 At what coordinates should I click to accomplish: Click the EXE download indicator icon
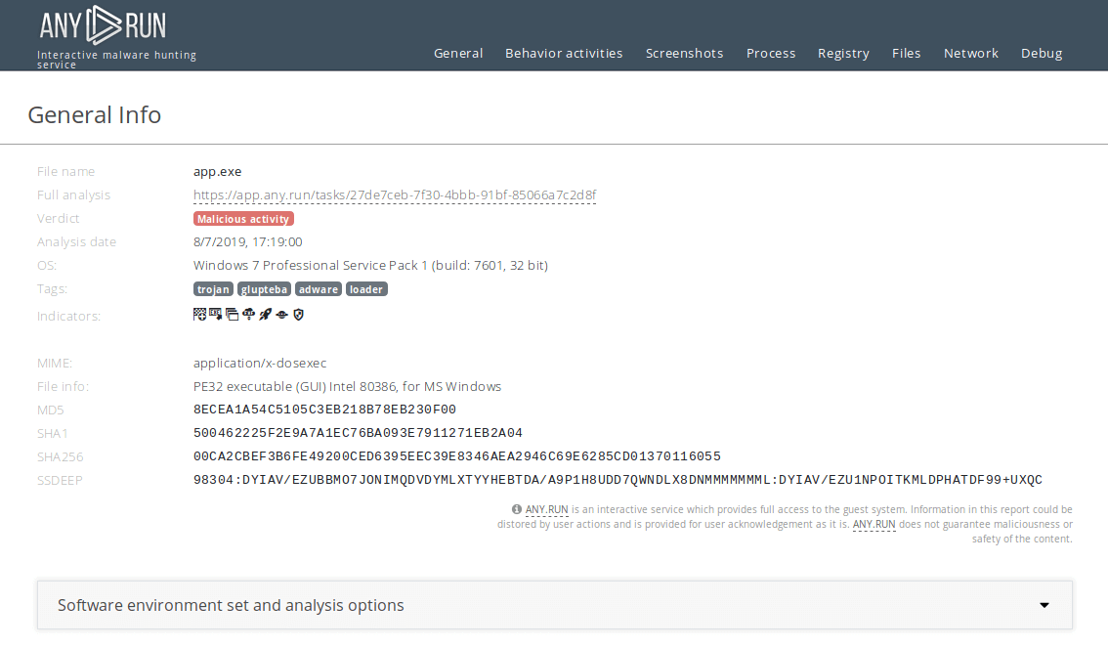click(x=215, y=314)
